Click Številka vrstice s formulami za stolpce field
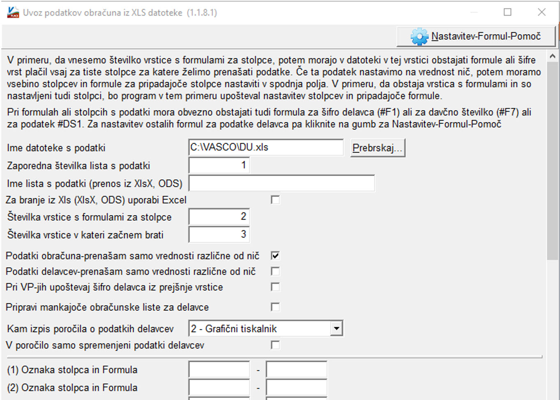Screen dimensions: 560x400 click(219, 216)
